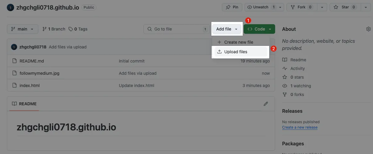Click the branch icon beside 1 Branch
This screenshot has height=154, width=373.
(x=44, y=29)
